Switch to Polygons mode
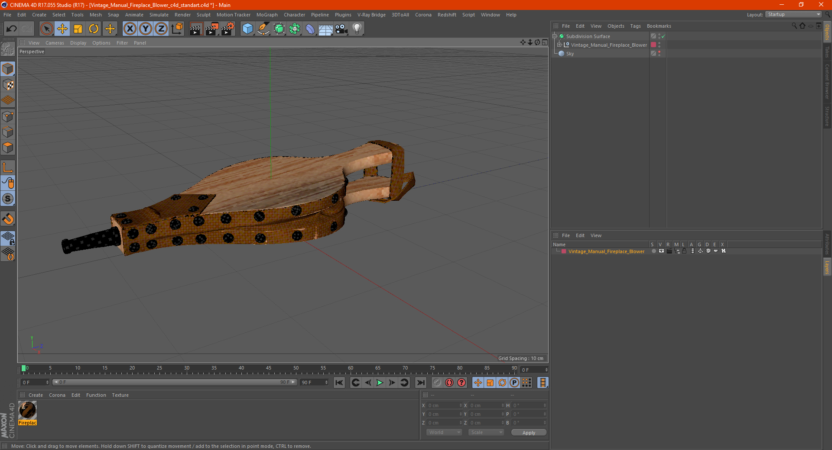The image size is (832, 450). tap(8, 148)
